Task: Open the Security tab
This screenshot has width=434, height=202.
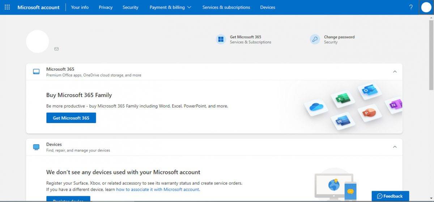Action: click(131, 7)
